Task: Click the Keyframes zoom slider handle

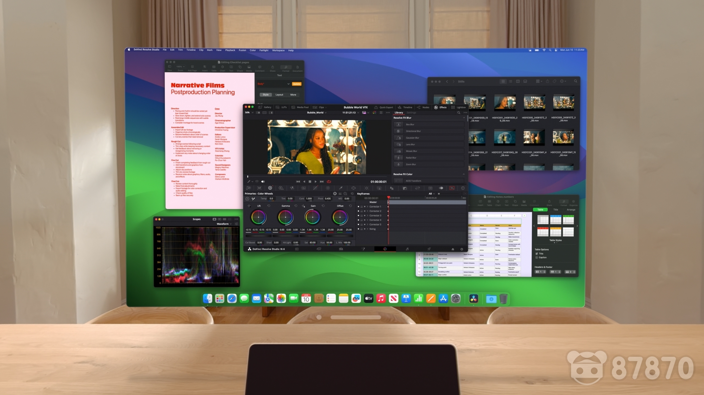Action: [439, 194]
